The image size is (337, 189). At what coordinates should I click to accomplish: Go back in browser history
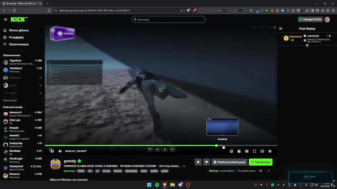pyautogui.click(x=4, y=10)
